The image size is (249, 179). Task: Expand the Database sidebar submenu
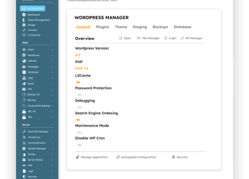[x=52, y=72]
